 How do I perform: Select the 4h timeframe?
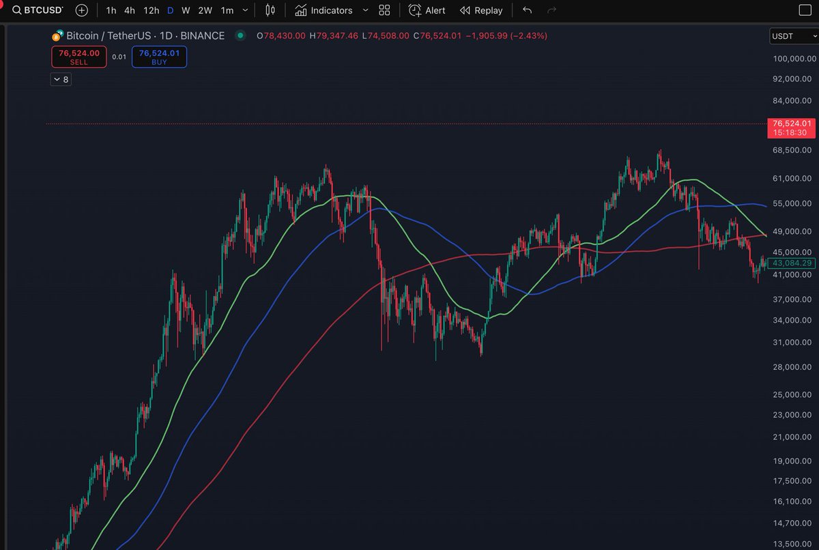tap(130, 10)
